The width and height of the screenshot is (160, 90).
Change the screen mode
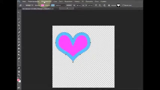19,88
